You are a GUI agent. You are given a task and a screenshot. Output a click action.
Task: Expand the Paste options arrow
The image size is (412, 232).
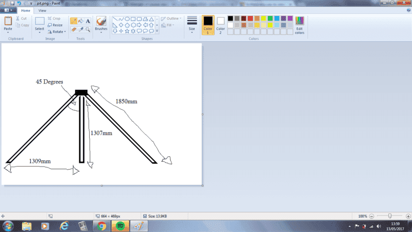pos(8,32)
